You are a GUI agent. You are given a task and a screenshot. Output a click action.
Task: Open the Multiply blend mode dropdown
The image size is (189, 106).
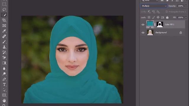click(x=154, y=6)
